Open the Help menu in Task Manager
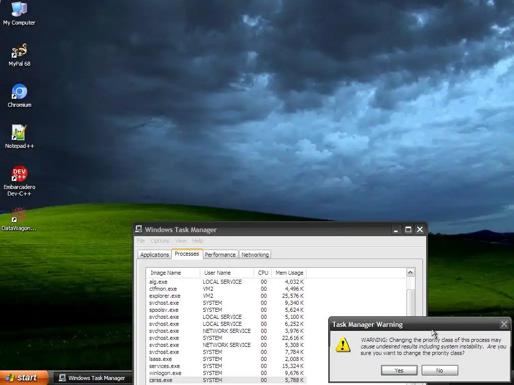The width and height of the screenshot is (514, 385). click(197, 241)
